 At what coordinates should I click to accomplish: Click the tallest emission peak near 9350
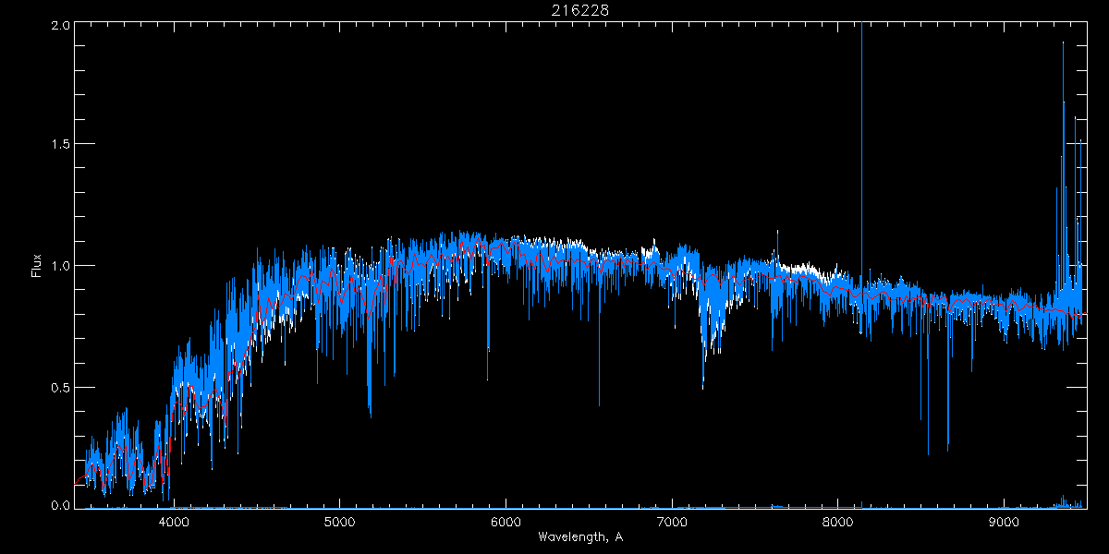(1063, 46)
